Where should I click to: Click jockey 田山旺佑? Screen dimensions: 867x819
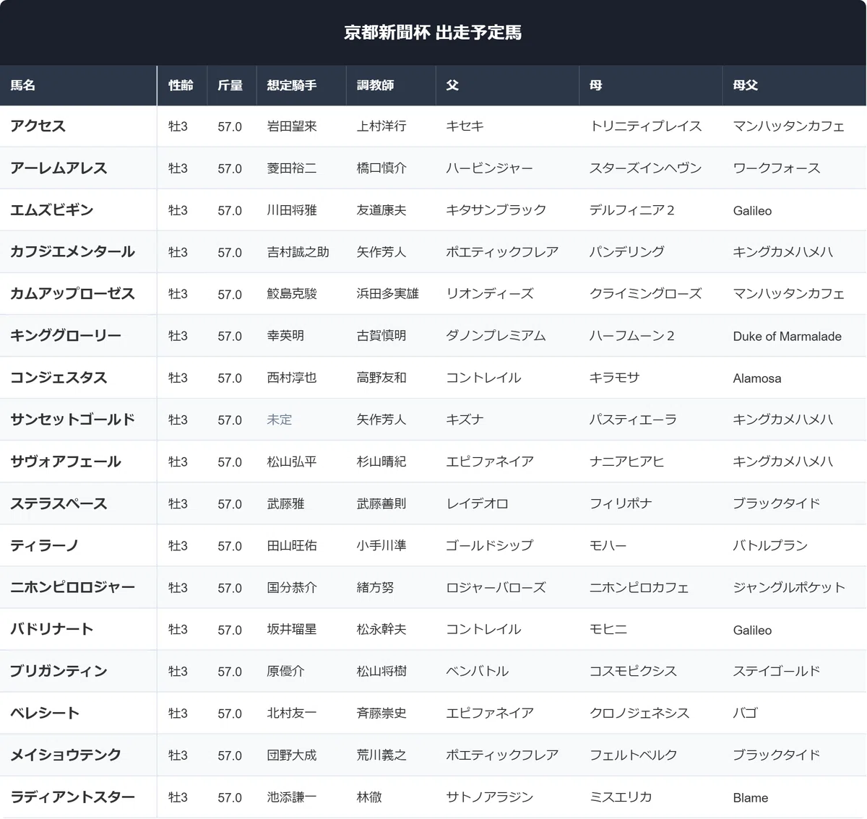point(292,545)
